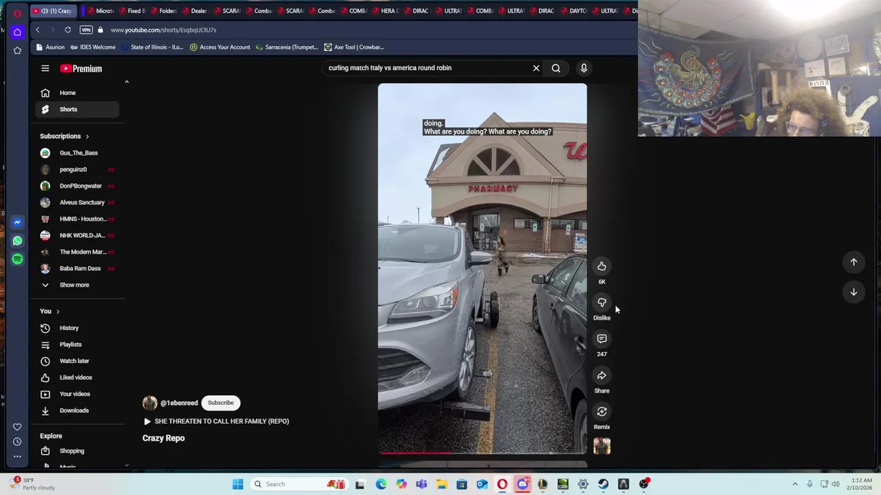The height and width of the screenshot is (495, 881).
Task: Switch to the Dealer browser tab
Action: tap(194, 11)
